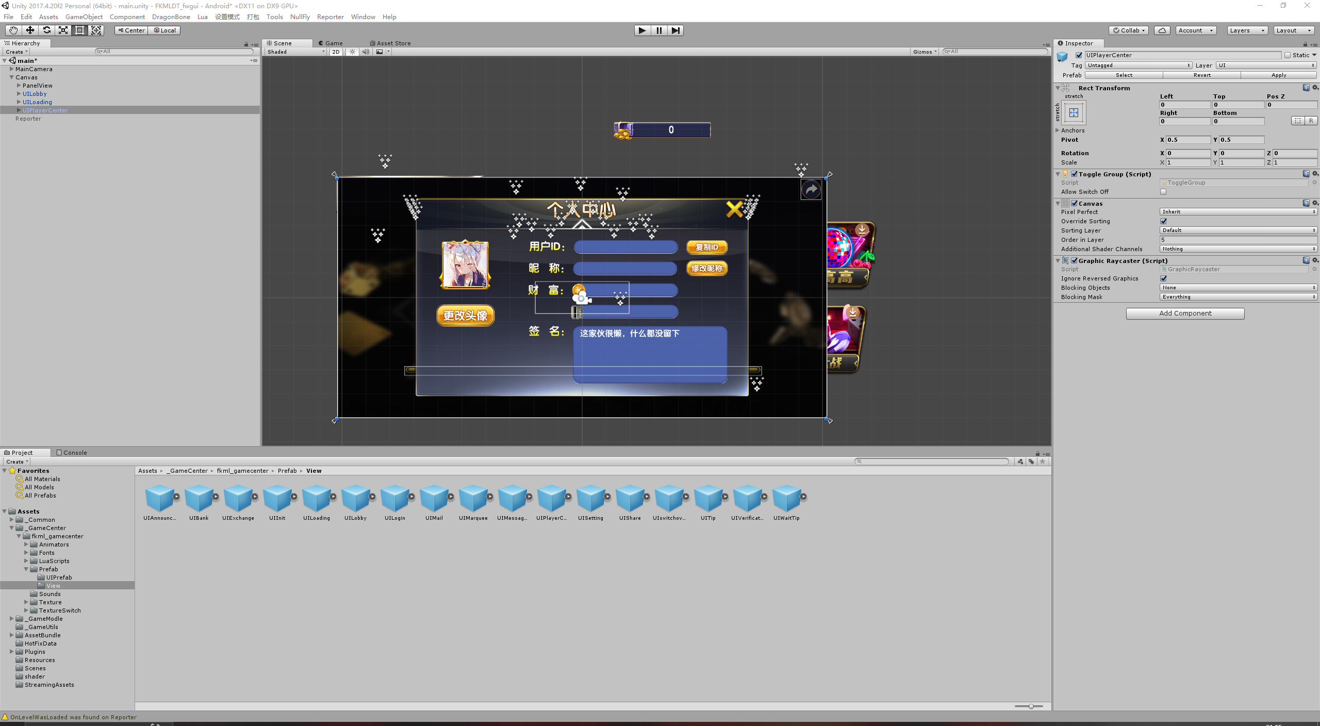Open the Sorting Layer dropdown
1320x726 pixels.
point(1238,230)
